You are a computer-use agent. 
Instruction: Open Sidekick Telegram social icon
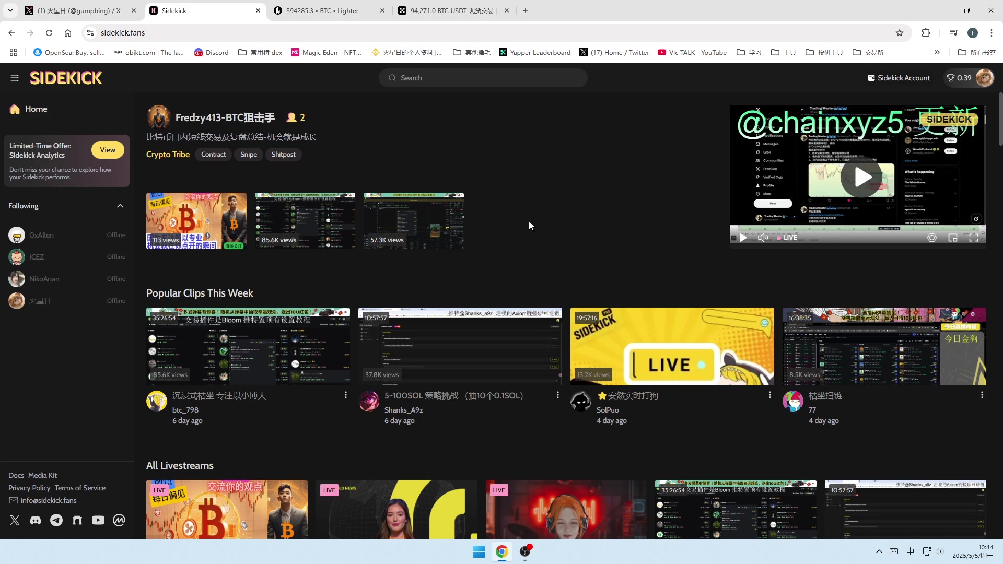pyautogui.click(x=56, y=520)
